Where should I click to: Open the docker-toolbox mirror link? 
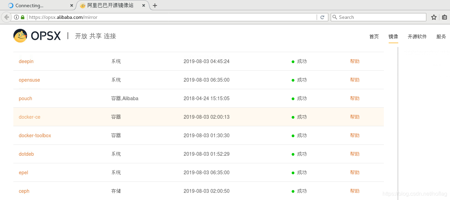pos(35,136)
